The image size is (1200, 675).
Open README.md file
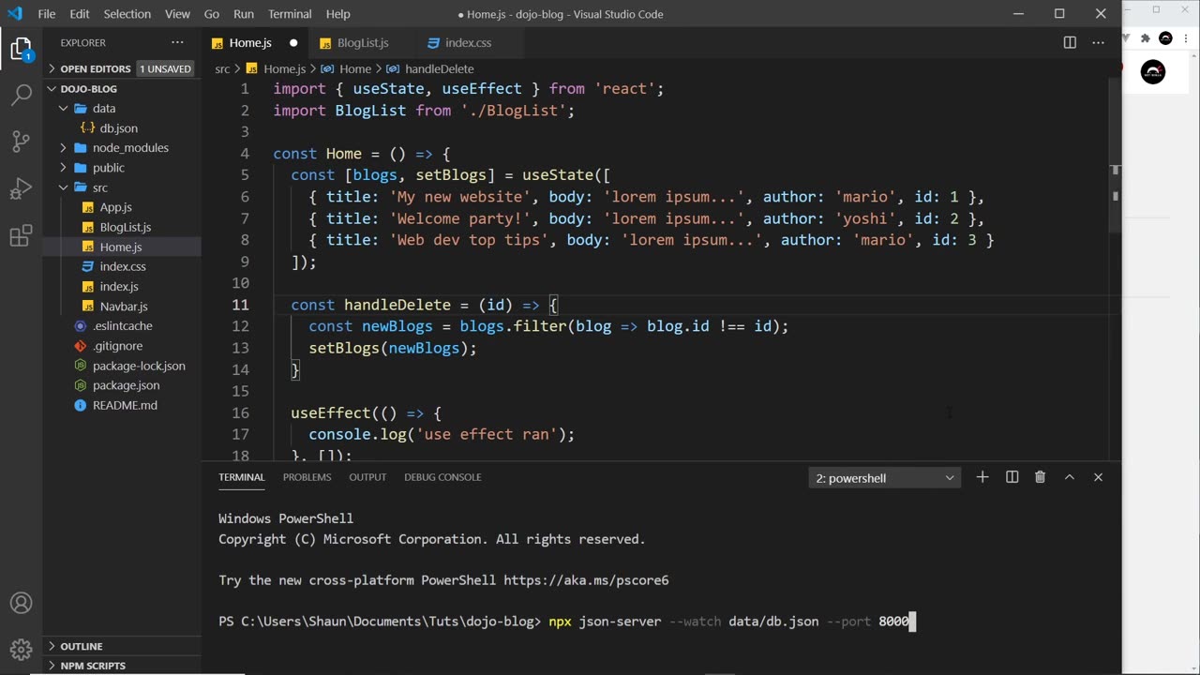pos(122,405)
